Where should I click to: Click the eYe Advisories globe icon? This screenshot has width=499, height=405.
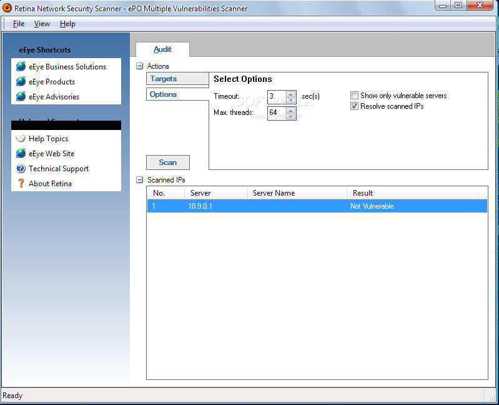[21, 96]
